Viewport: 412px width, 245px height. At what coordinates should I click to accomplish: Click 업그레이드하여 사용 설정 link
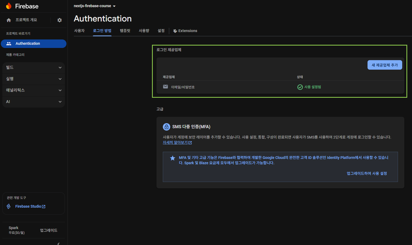click(x=367, y=173)
